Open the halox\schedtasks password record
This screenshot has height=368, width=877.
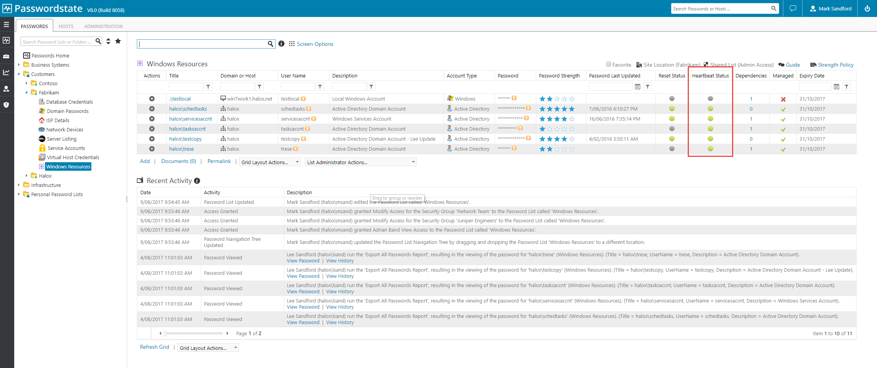click(188, 109)
